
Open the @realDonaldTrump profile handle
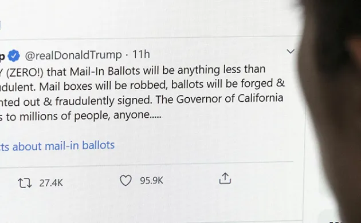(73, 55)
